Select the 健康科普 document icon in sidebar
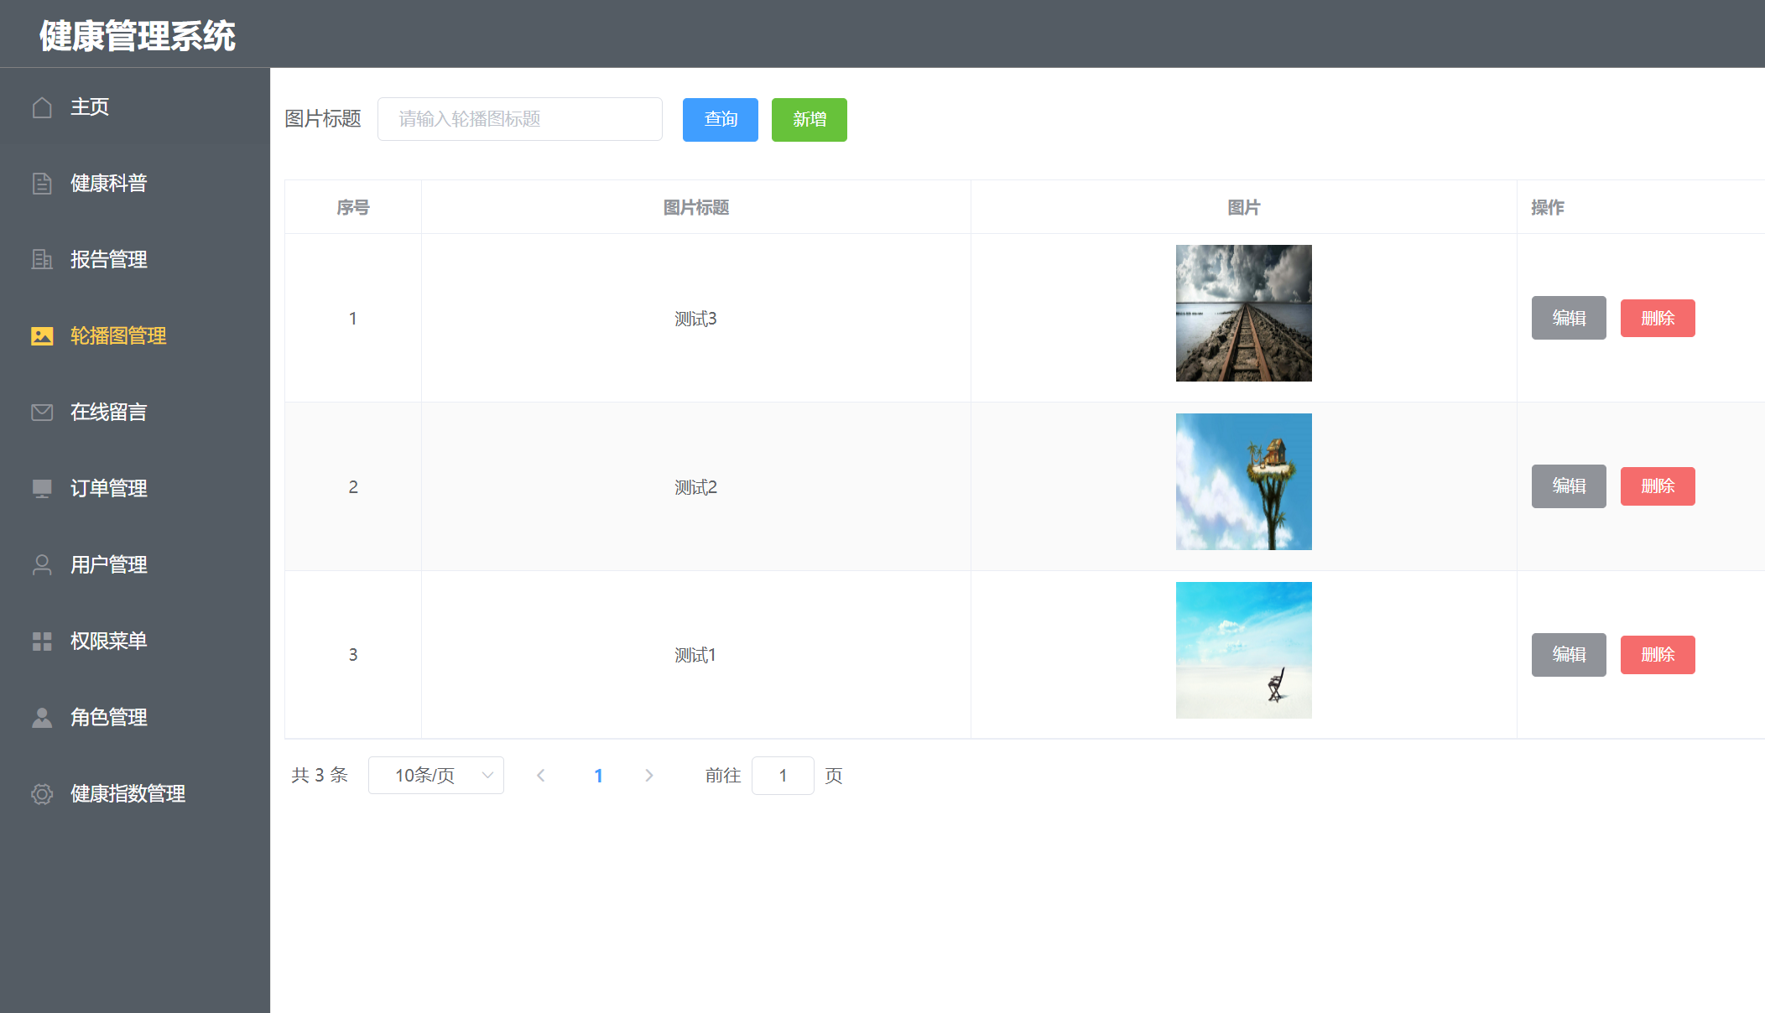This screenshot has height=1013, width=1765. click(x=42, y=183)
